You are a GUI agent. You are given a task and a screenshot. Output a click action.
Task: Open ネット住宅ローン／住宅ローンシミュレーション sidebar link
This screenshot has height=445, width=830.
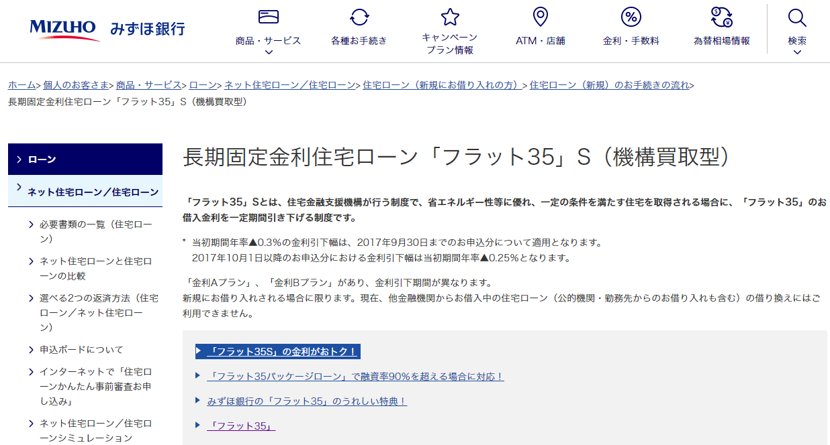click(x=95, y=430)
